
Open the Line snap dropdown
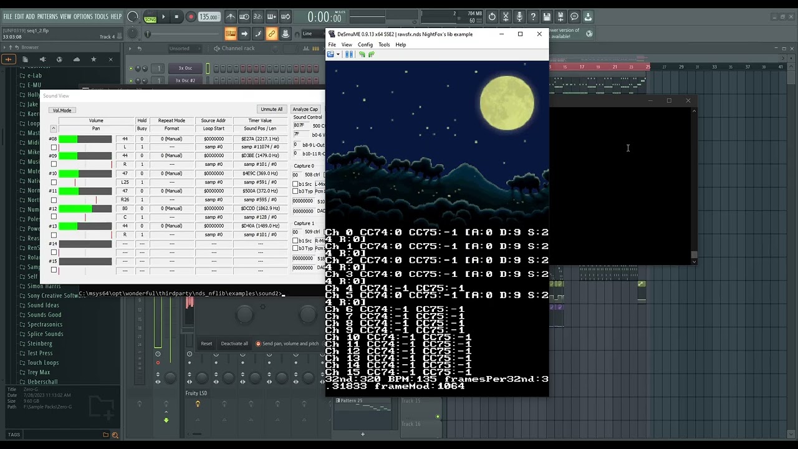click(312, 34)
